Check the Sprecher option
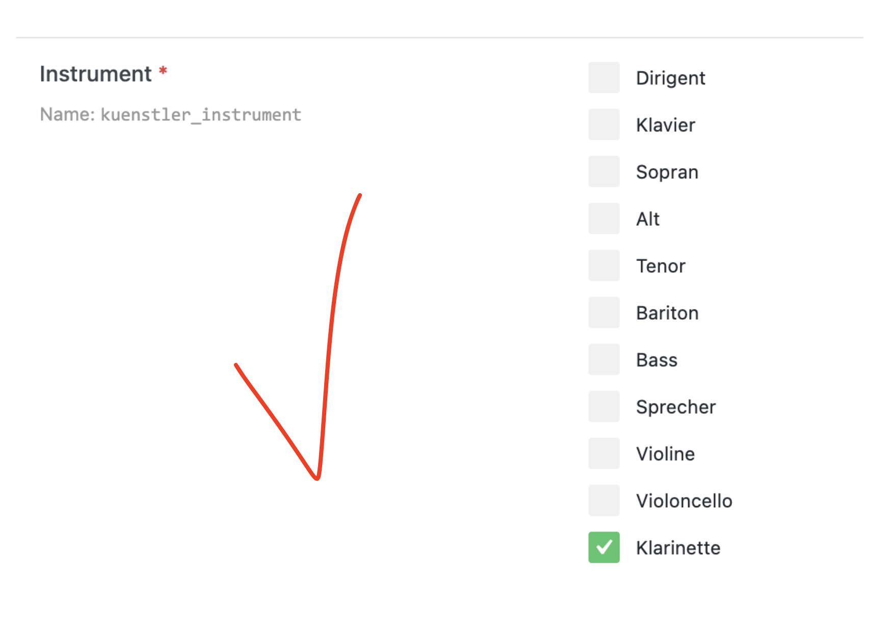Screen dimensions: 891x625 point(604,406)
